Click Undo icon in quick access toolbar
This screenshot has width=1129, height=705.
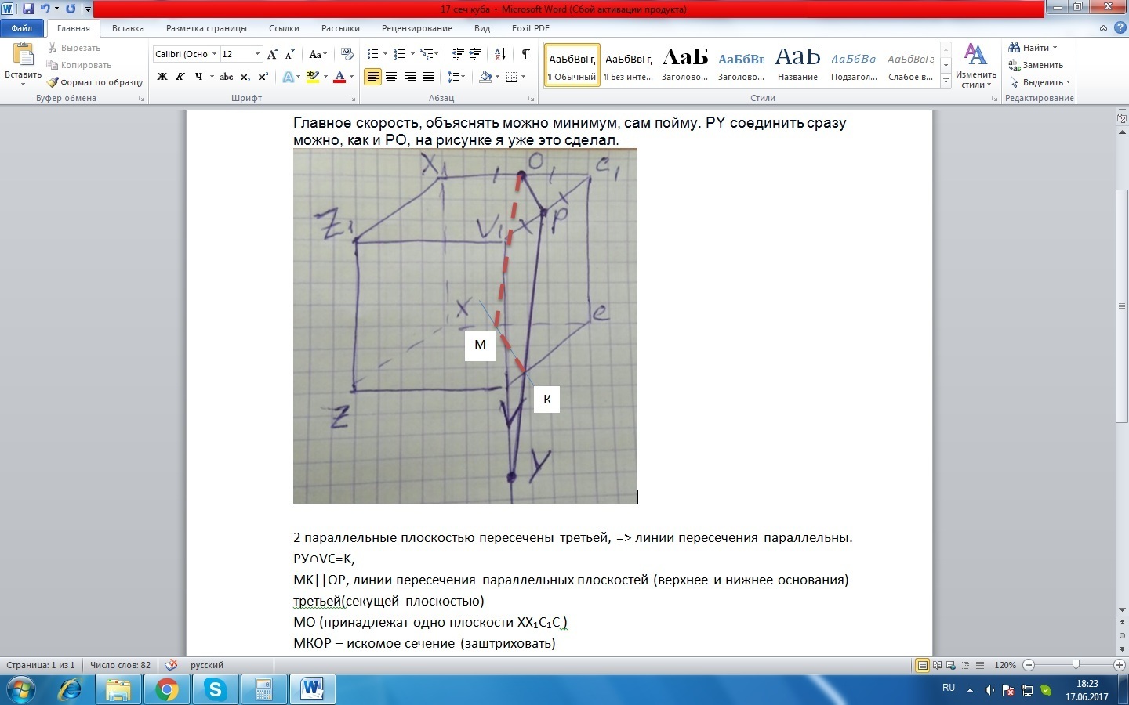[x=45, y=9]
